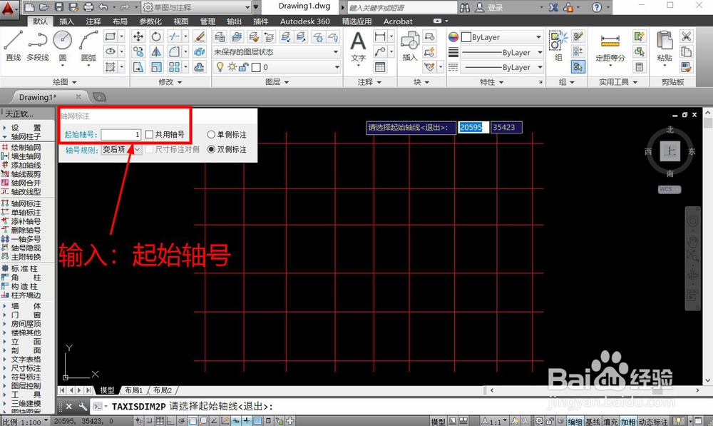
Task: Open the 参数化 ribbon tab
Action: pos(150,21)
